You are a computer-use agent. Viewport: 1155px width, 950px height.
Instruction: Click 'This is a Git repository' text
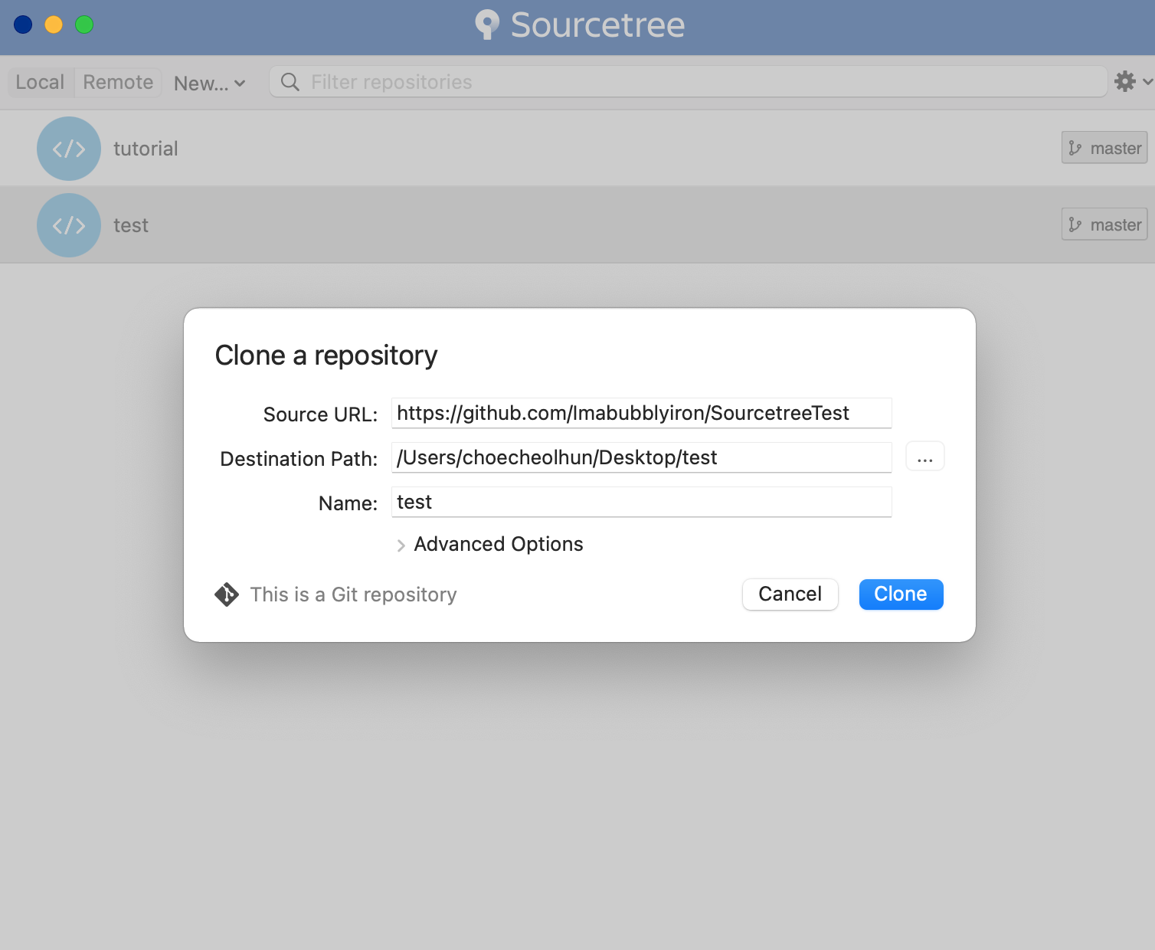click(354, 595)
